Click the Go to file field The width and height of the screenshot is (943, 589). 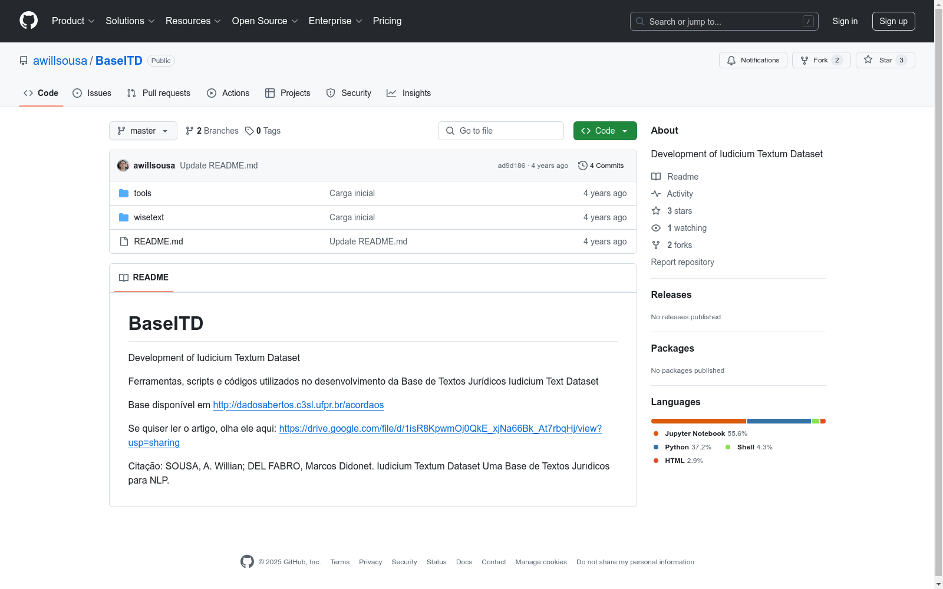click(501, 131)
